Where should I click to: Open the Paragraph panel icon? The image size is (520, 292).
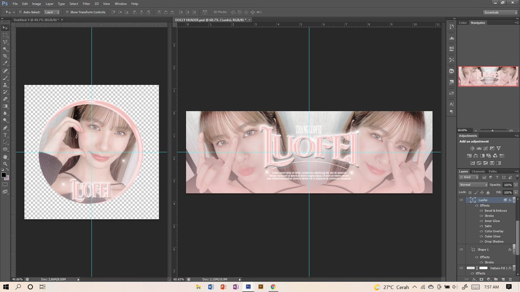[452, 112]
